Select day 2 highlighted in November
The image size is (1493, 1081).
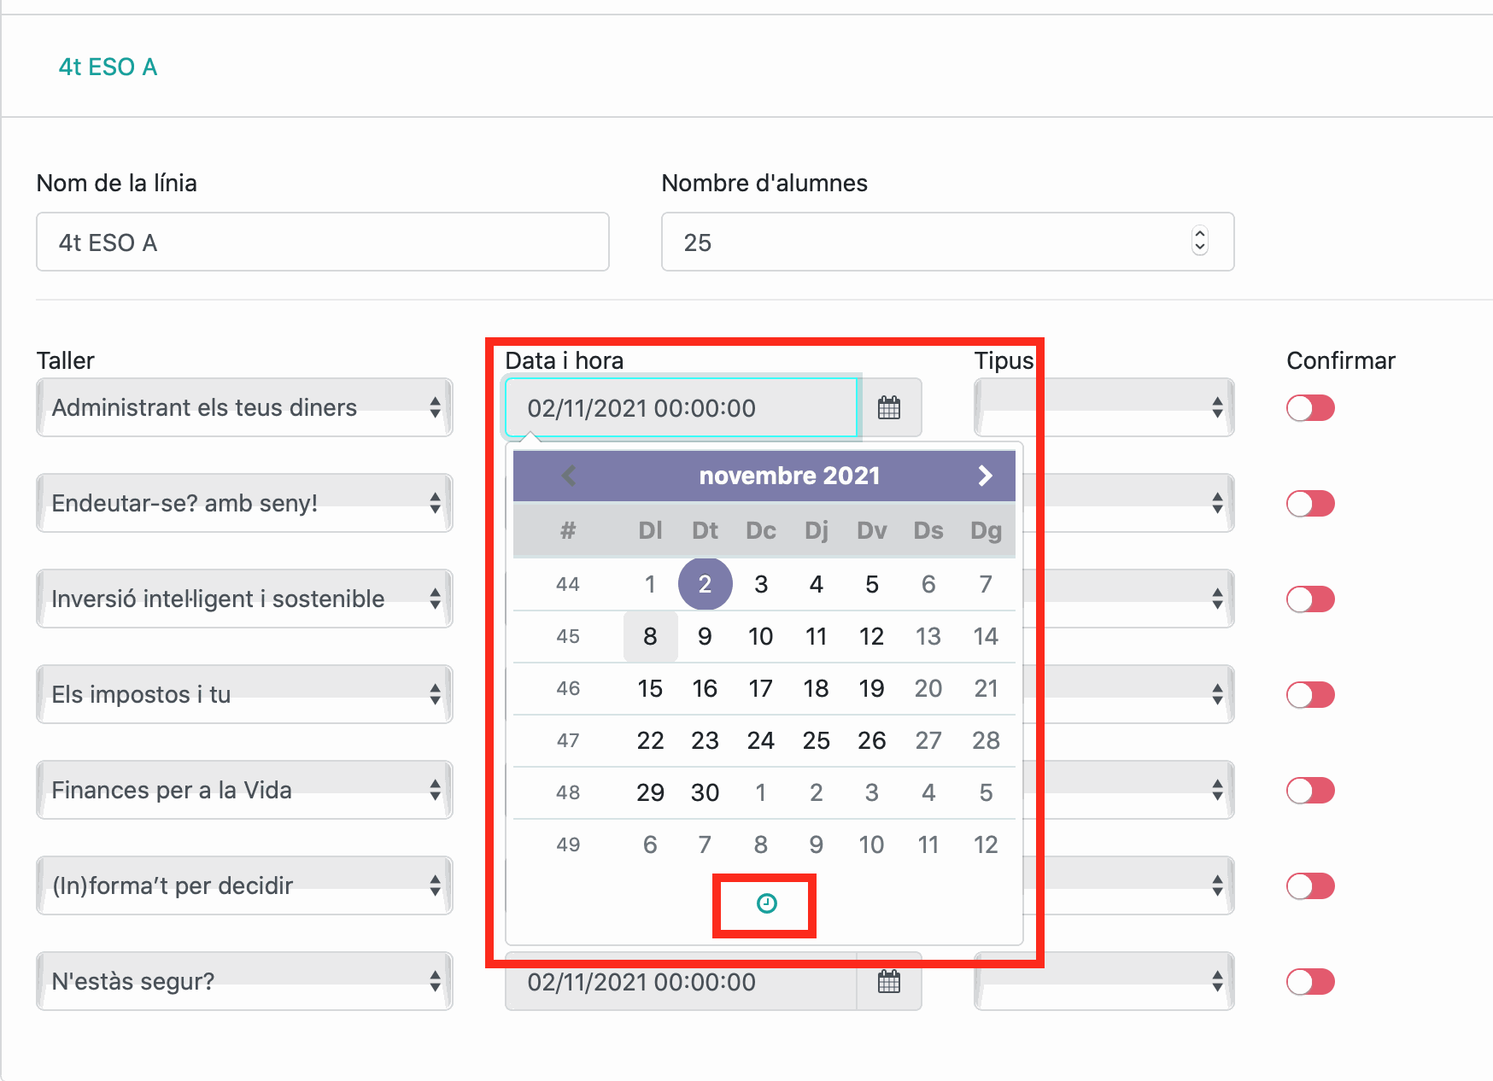tap(705, 584)
